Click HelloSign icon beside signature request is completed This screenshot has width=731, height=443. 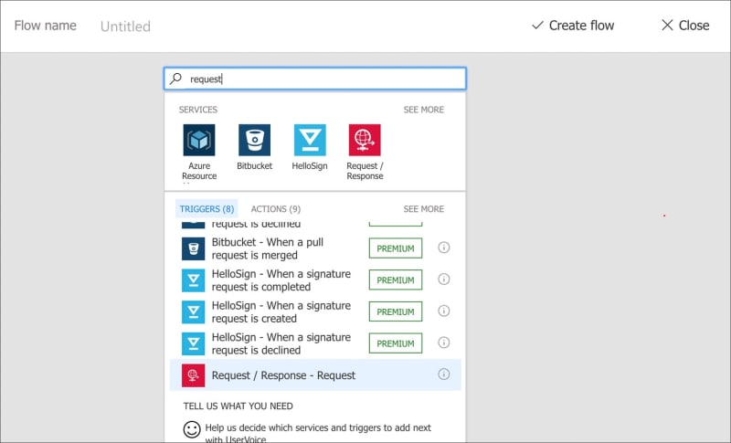point(193,280)
